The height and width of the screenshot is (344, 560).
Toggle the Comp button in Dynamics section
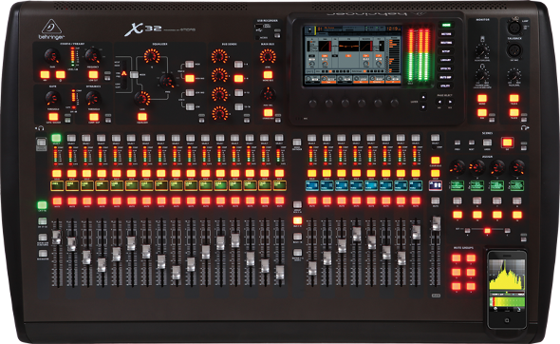point(94,117)
